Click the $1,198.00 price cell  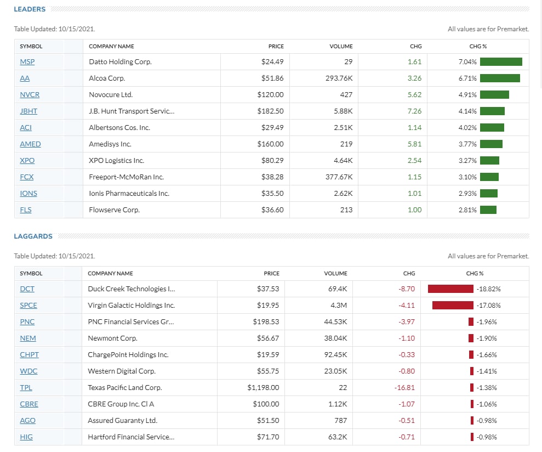pos(263,387)
